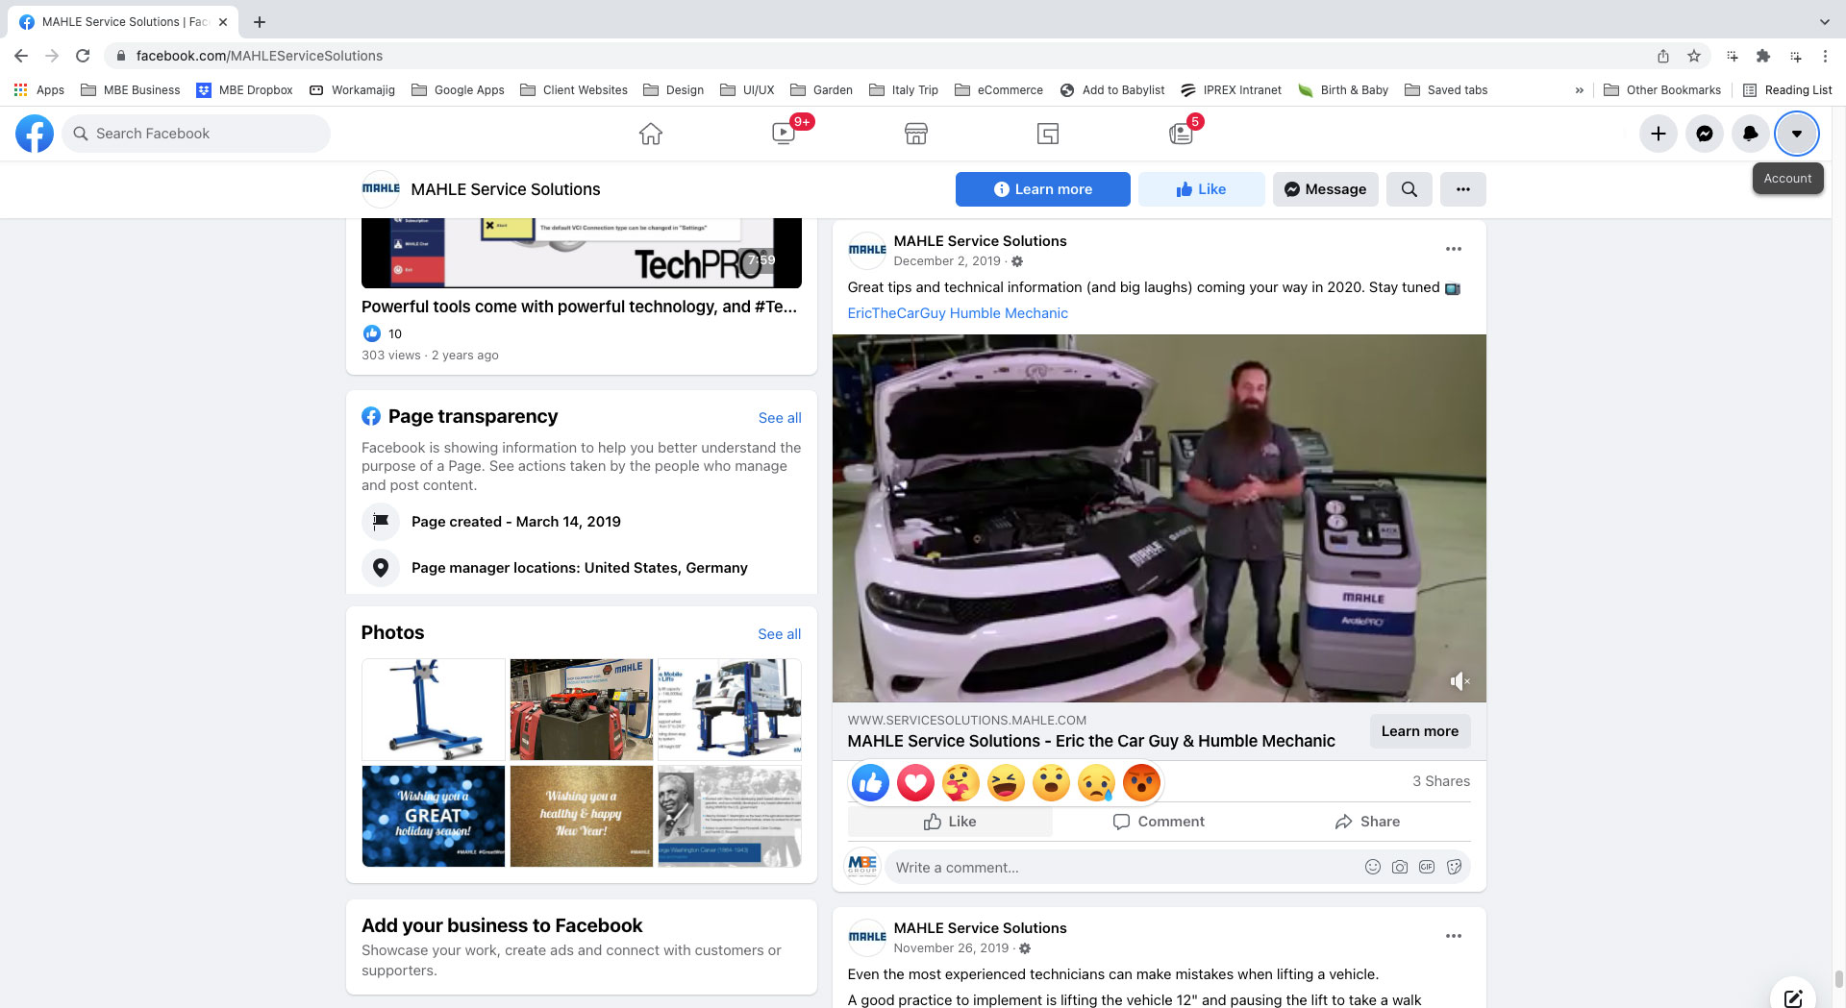Click Comment on the December 2 post
Image resolution: width=1846 pixels, height=1008 pixels.
(x=1159, y=822)
